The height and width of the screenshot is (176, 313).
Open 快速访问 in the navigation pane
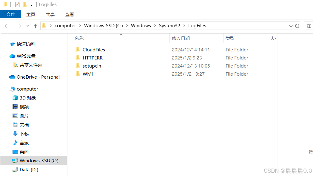(26, 44)
